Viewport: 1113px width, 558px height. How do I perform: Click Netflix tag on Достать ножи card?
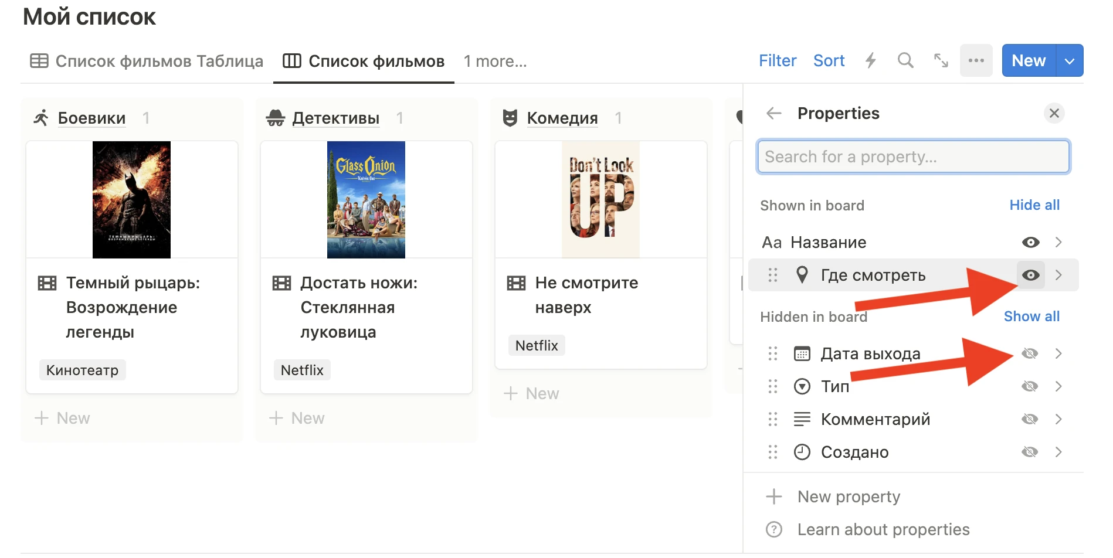(x=302, y=370)
